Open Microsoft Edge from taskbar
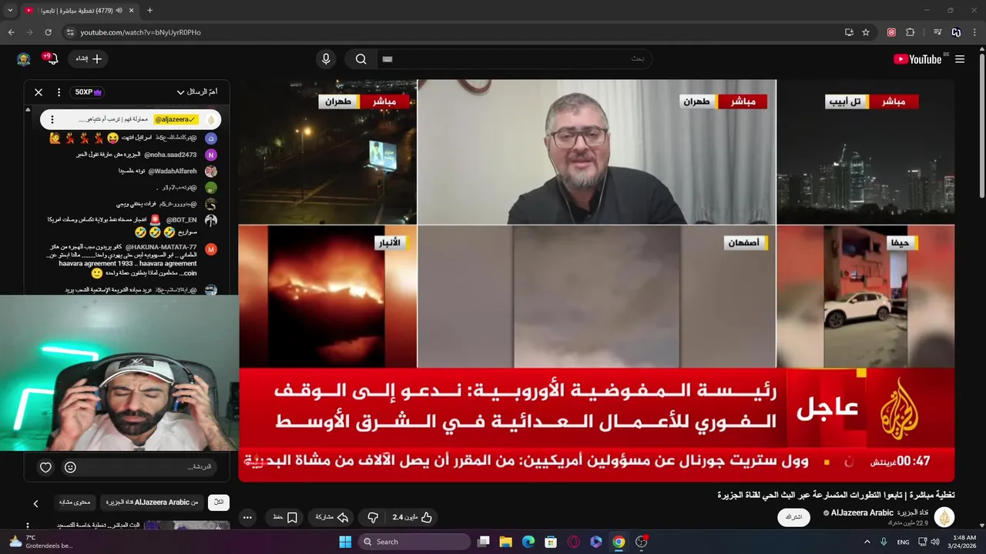 coord(528,542)
